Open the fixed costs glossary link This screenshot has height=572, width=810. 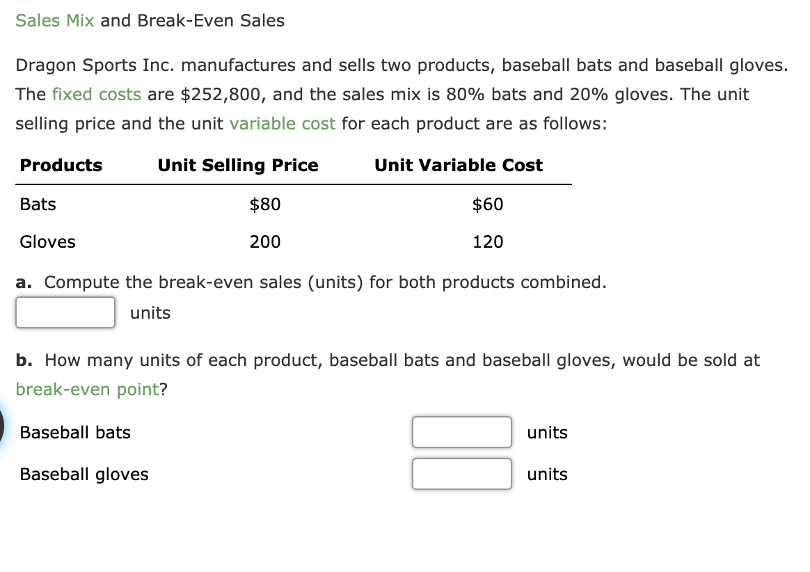coord(97,95)
